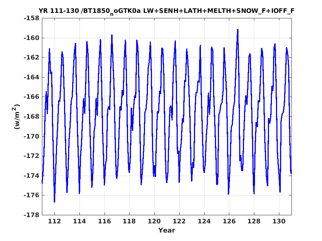Click the '(w/m2)' y-axis label

click(17, 116)
